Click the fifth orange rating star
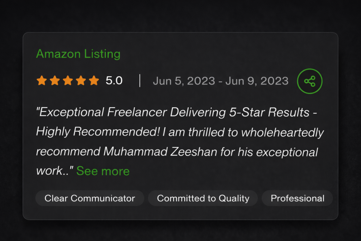The height and width of the screenshot is (241, 361). tap(94, 80)
